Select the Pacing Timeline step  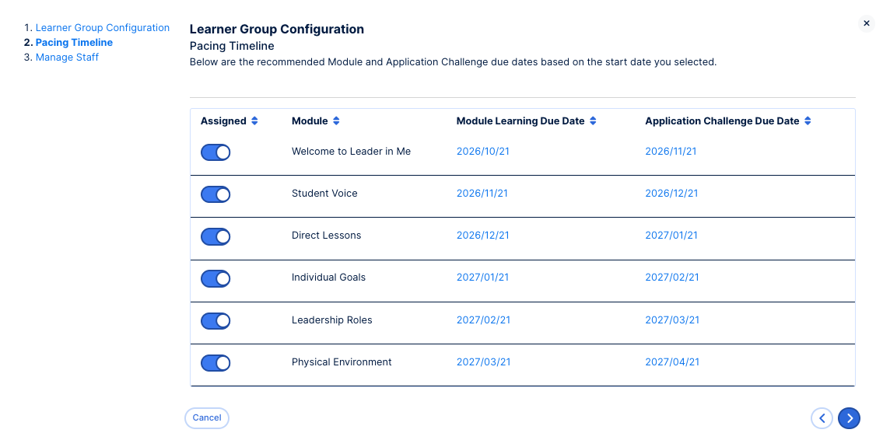click(74, 43)
